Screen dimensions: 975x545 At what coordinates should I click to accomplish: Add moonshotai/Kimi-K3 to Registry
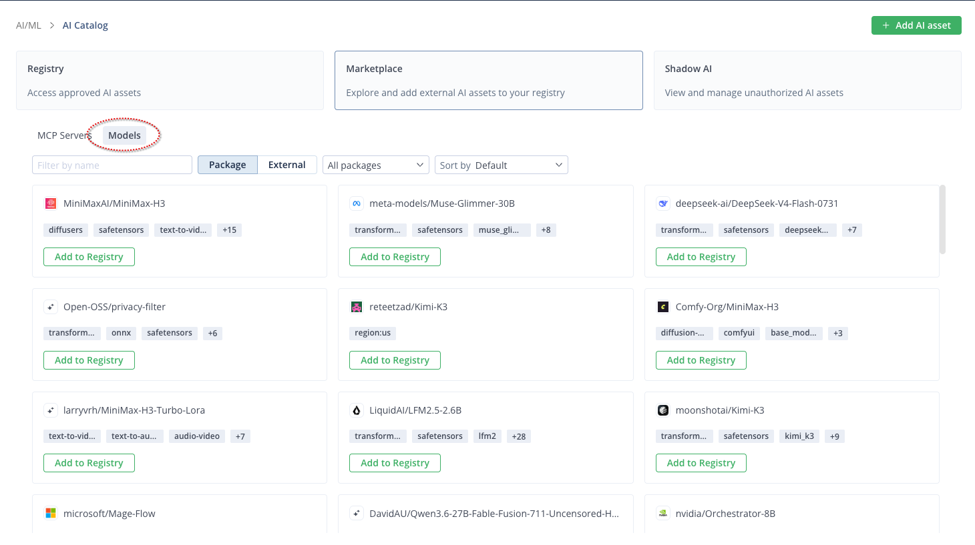(701, 463)
